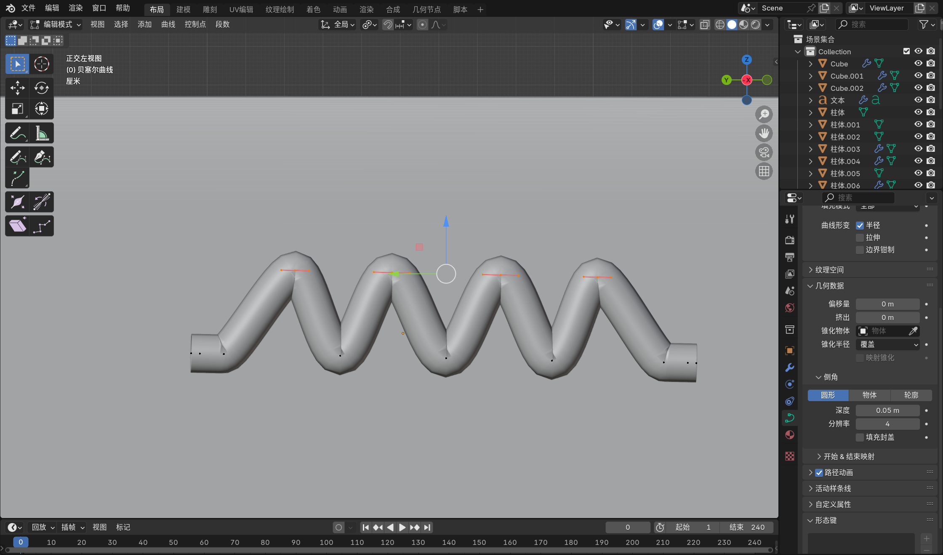Enable the Stretch (拉伸) checkbox
Viewport: 943px width, 555px height.
click(x=860, y=238)
